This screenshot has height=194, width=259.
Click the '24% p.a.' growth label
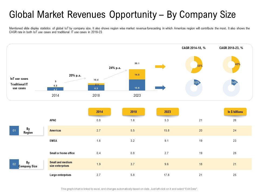click(x=115, y=68)
